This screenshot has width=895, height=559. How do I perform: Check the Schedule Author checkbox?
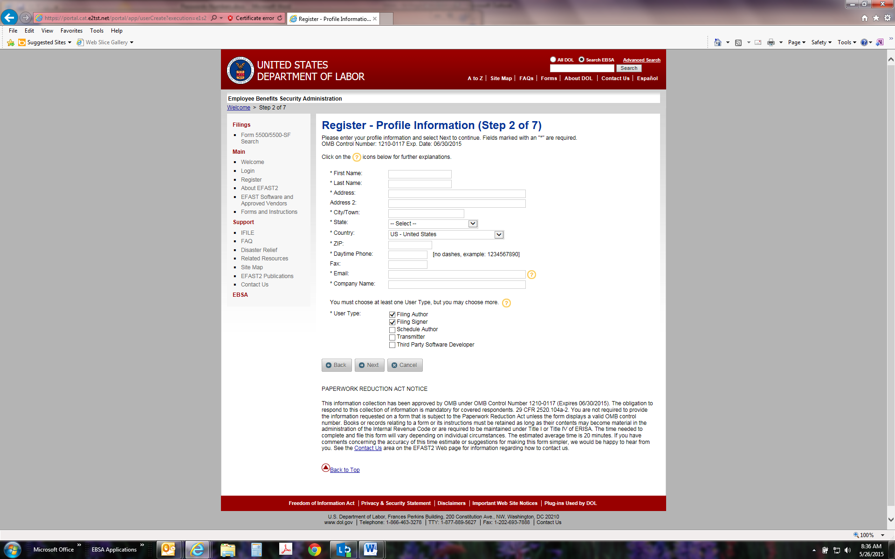[x=392, y=330]
